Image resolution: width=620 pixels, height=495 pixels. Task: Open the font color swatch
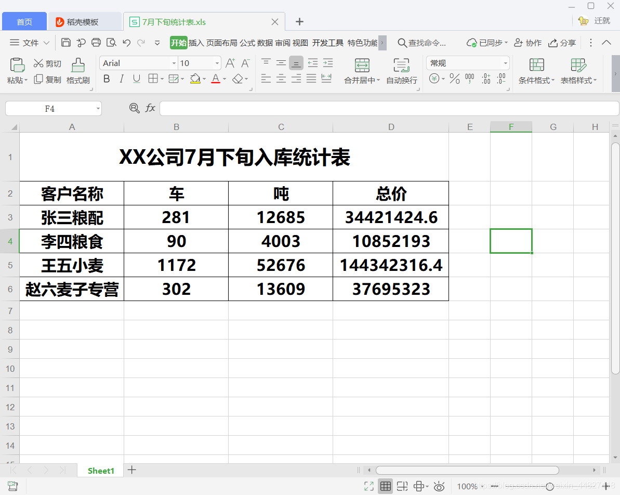pyautogui.click(x=216, y=79)
